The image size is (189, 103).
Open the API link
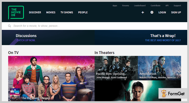(167, 6)
